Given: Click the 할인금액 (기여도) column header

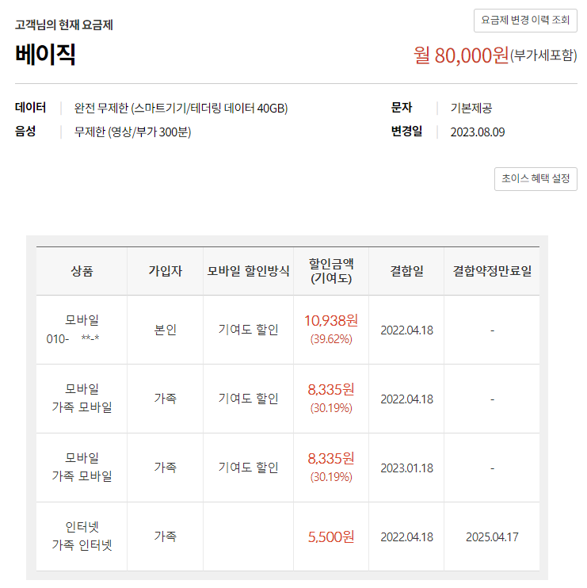Looking at the screenshot, I should pyautogui.click(x=331, y=271).
